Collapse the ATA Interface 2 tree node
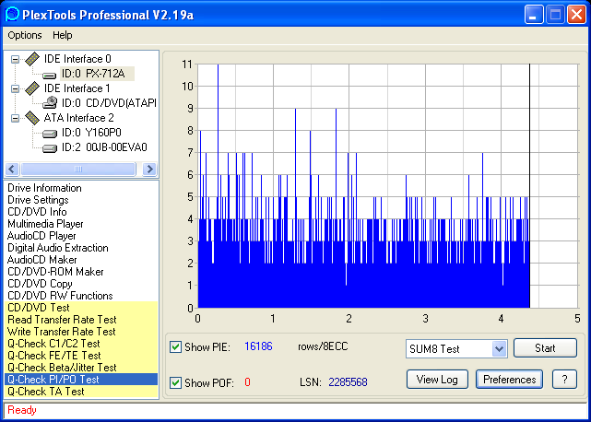 pos(15,118)
